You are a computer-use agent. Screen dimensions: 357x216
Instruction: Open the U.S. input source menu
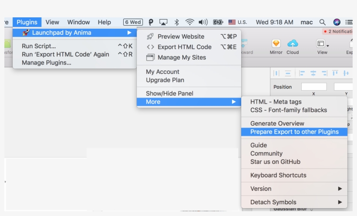click(x=238, y=22)
